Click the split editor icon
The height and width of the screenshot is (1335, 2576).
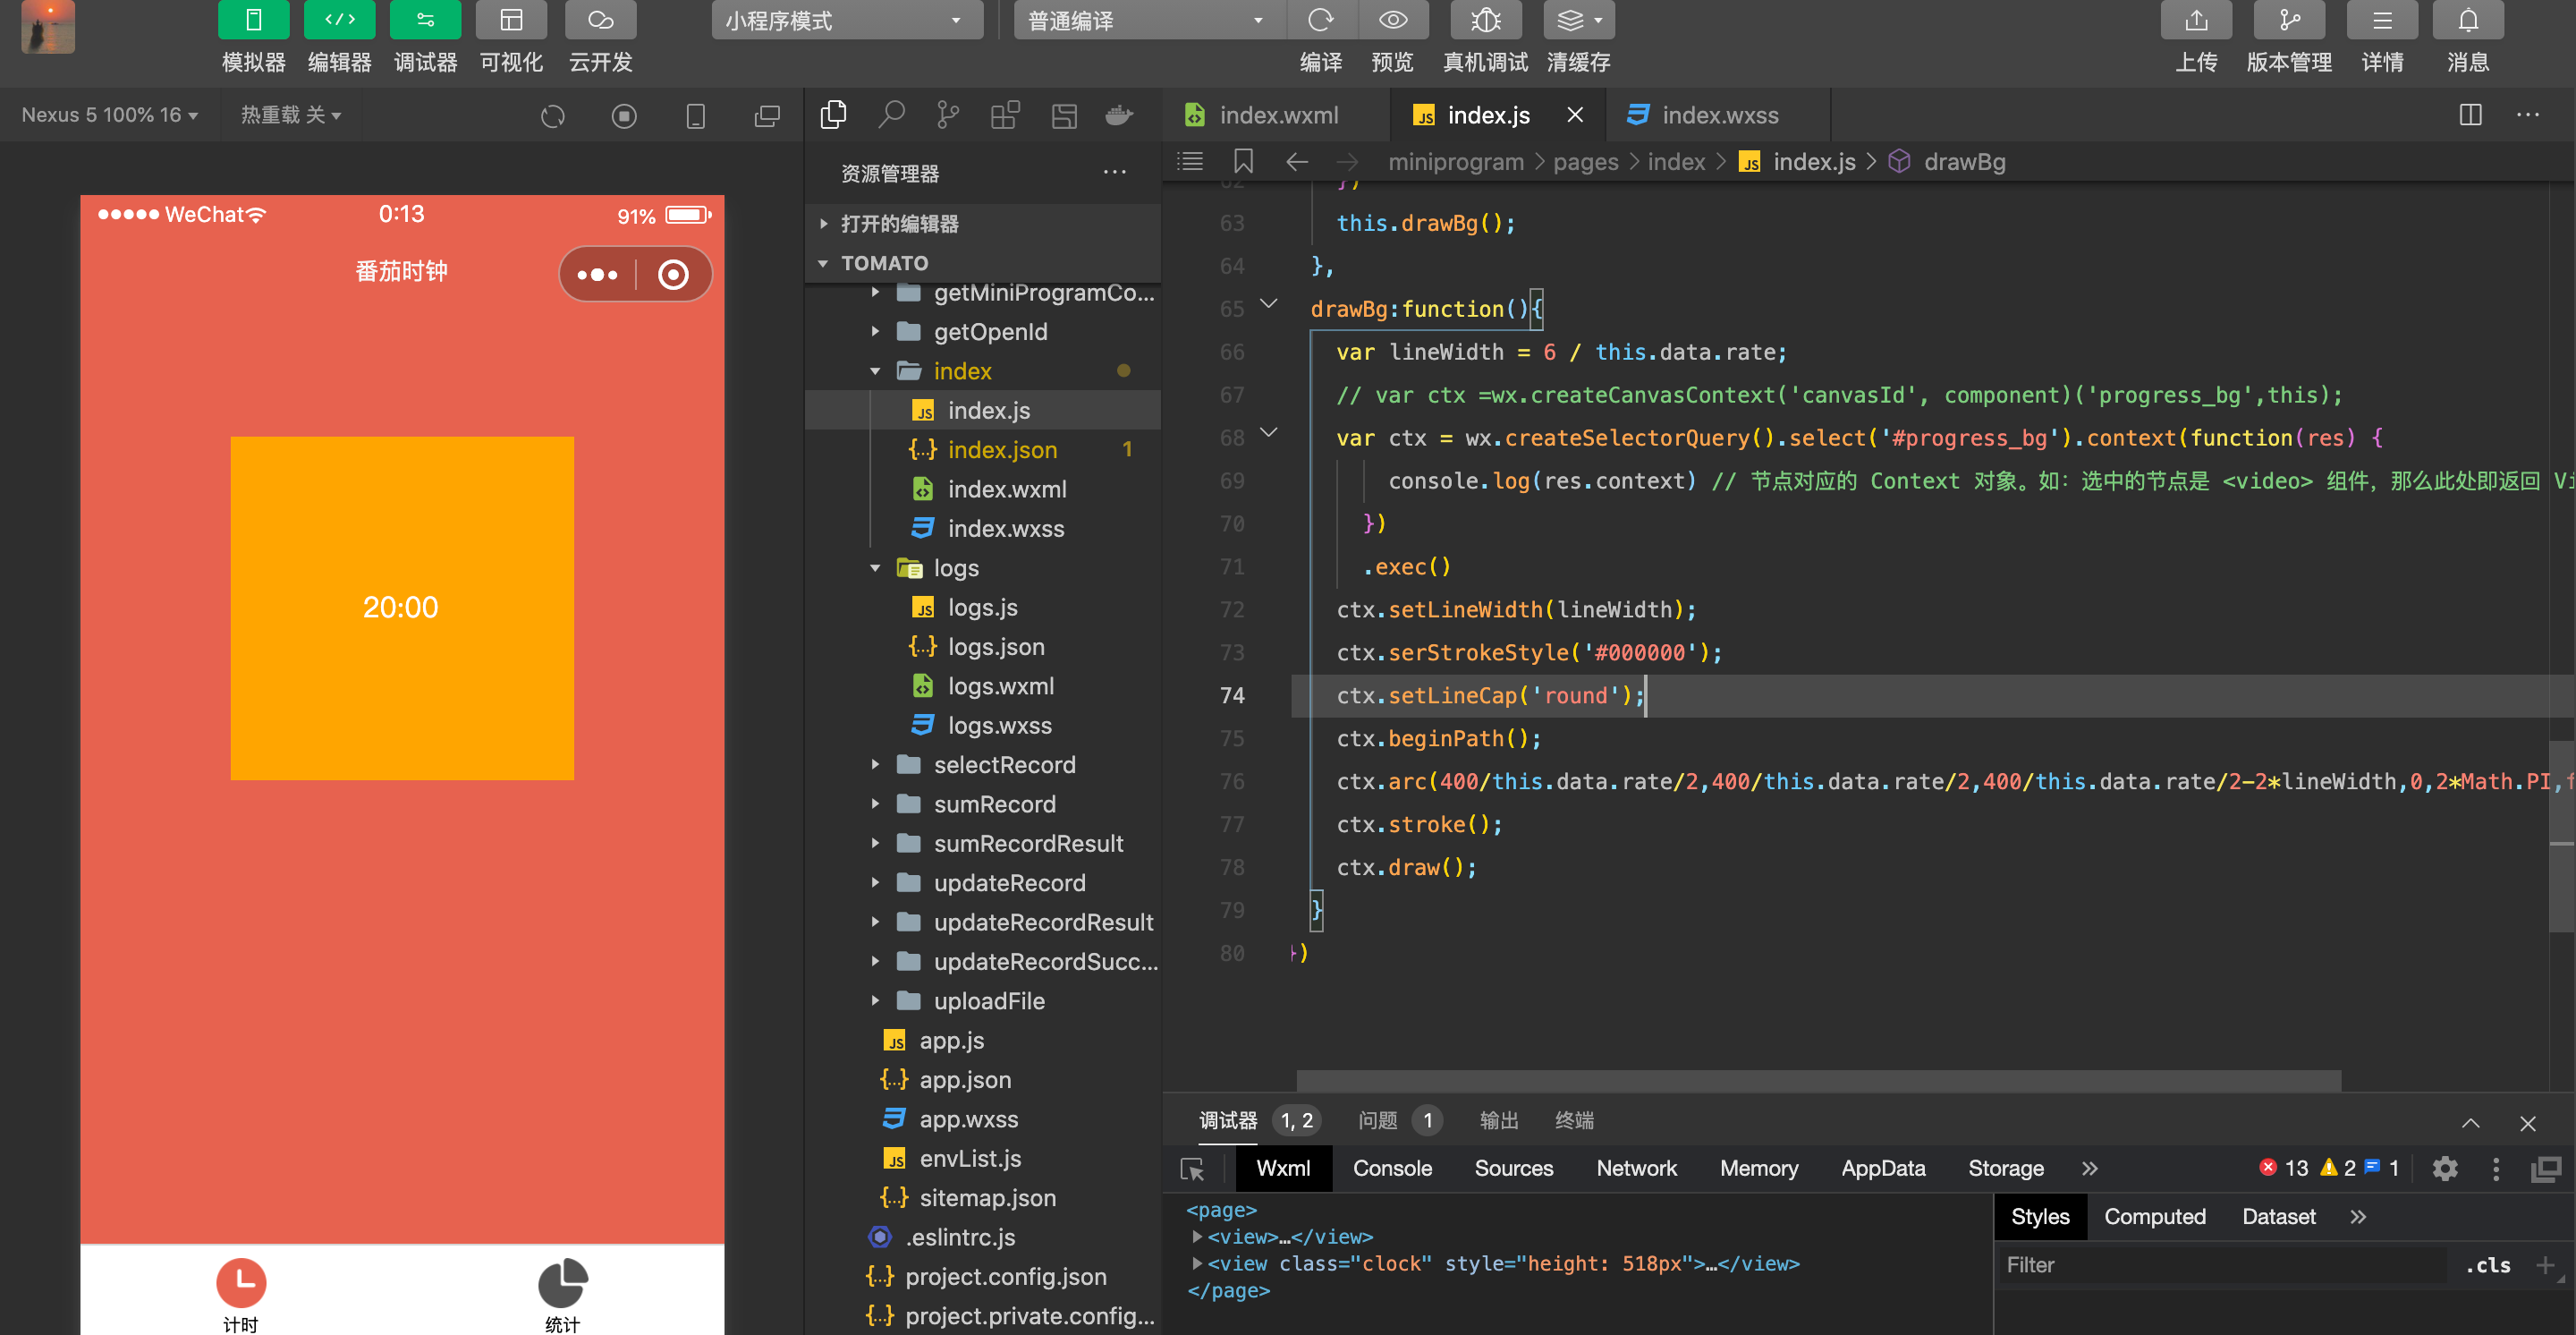2470,115
